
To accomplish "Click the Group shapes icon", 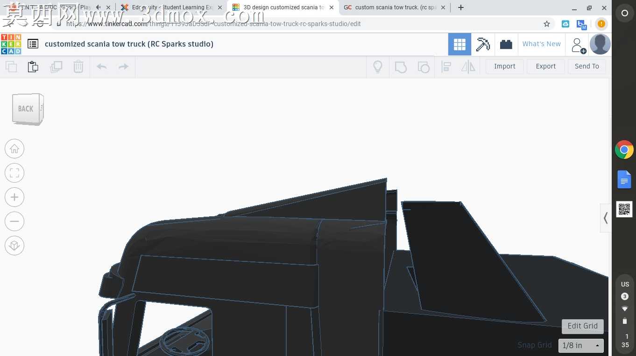I will coord(401,67).
